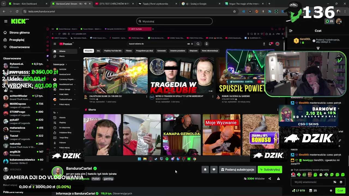Select the gaming tag
349x196 pixels.
pyautogui.click(x=108, y=179)
